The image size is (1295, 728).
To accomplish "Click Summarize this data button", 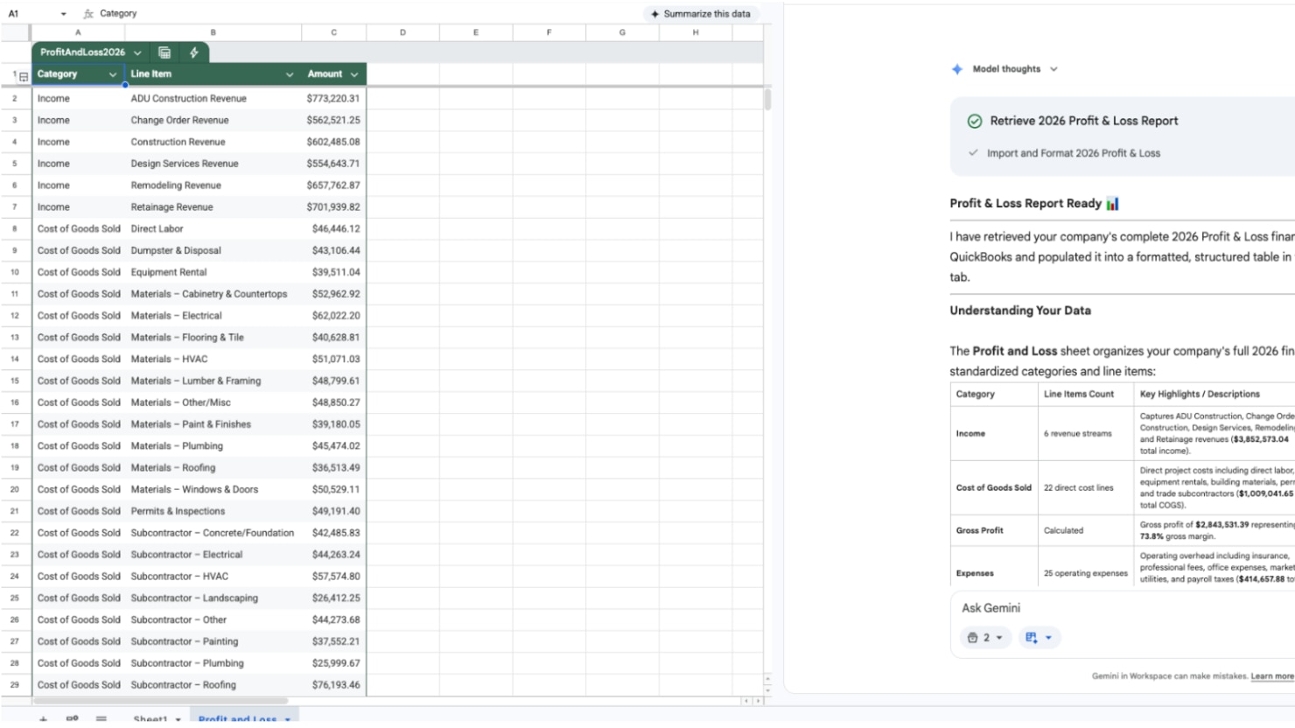I will [x=700, y=14].
